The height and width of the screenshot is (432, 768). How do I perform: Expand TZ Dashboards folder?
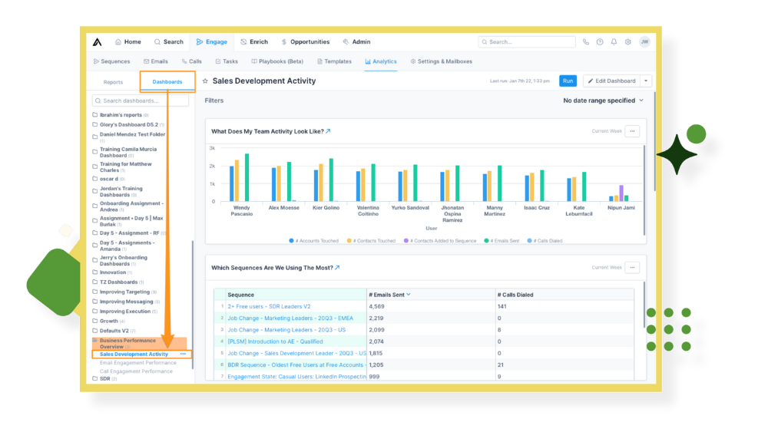click(x=118, y=282)
